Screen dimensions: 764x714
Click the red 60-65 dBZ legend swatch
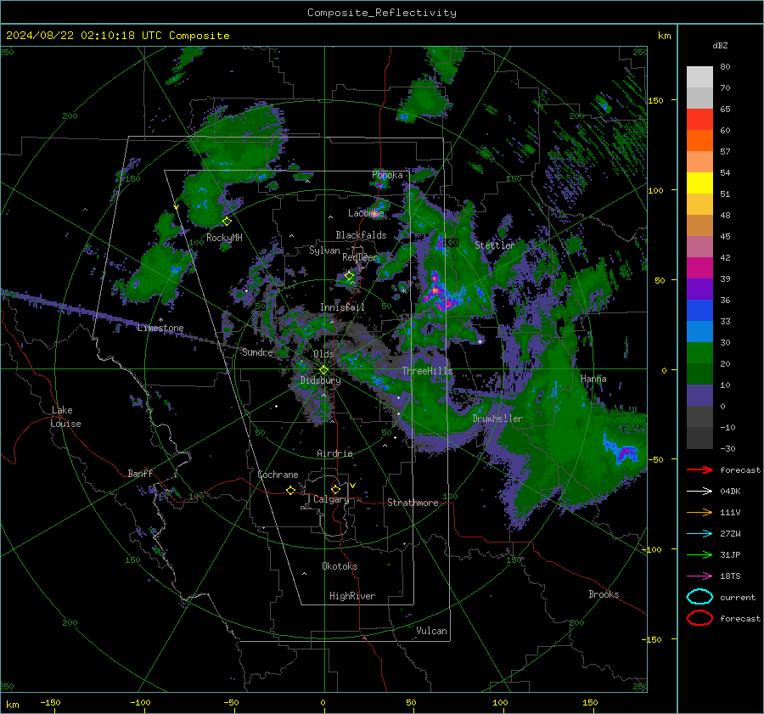(x=699, y=120)
